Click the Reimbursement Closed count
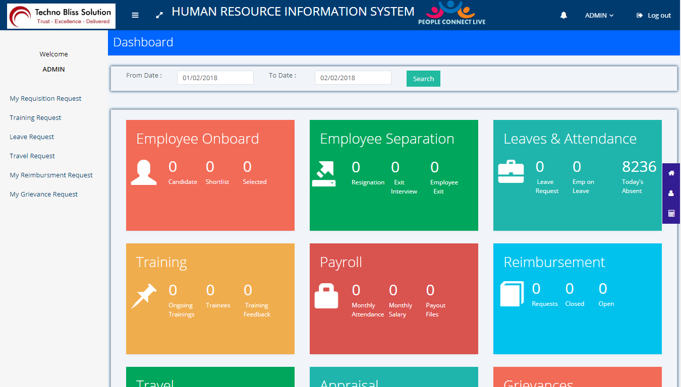The width and height of the screenshot is (681, 387). coord(570,289)
